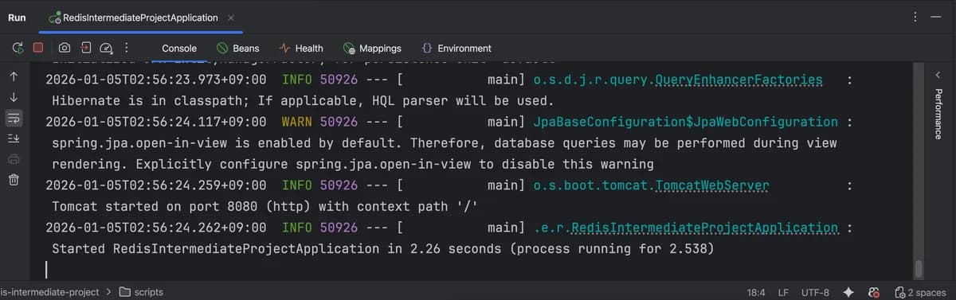Image resolution: width=956 pixels, height=300 pixels.
Task: Click the "spring.jpa.open-in-view is enabled" line
Action: tap(445, 143)
